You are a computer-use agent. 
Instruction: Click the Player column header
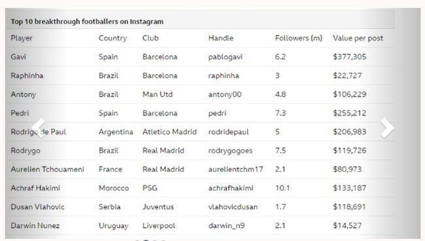coord(22,38)
